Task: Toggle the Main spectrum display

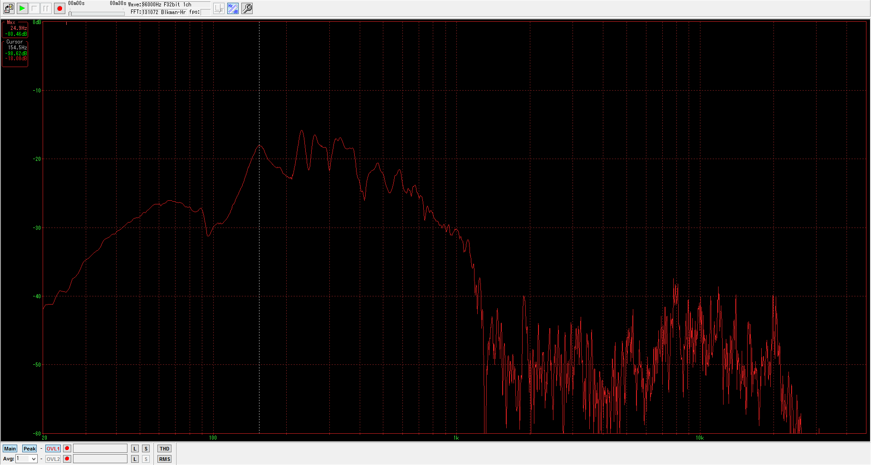Action: point(10,449)
